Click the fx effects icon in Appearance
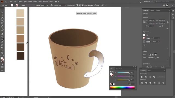 145,45
